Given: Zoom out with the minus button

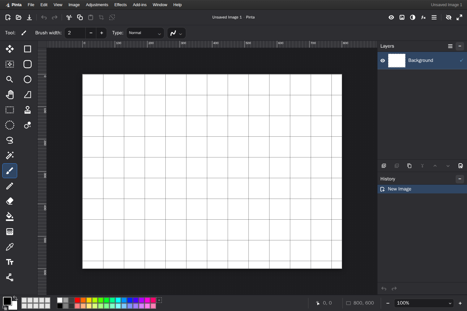Looking at the screenshot, I should (388, 303).
